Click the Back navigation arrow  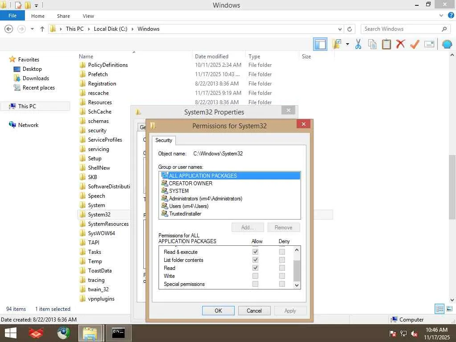pos(9,29)
